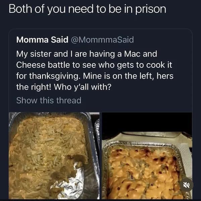Open the right mac and cheese video
Image resolution: width=201 pixels, height=201 pixels.
pyautogui.click(x=147, y=156)
